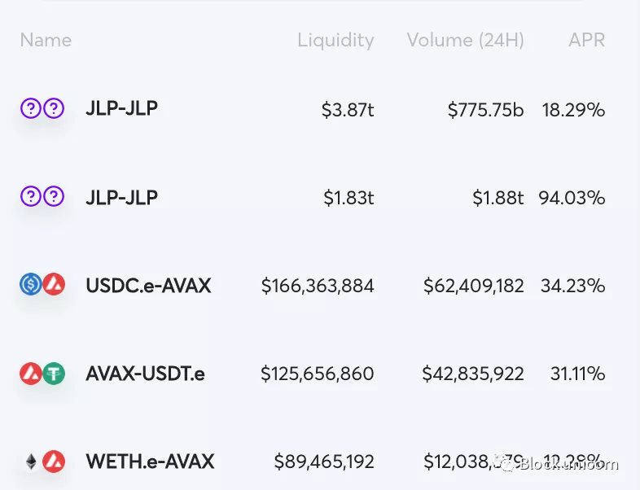Sort pools by Liquidity column header
The height and width of the screenshot is (490, 640).
click(335, 41)
